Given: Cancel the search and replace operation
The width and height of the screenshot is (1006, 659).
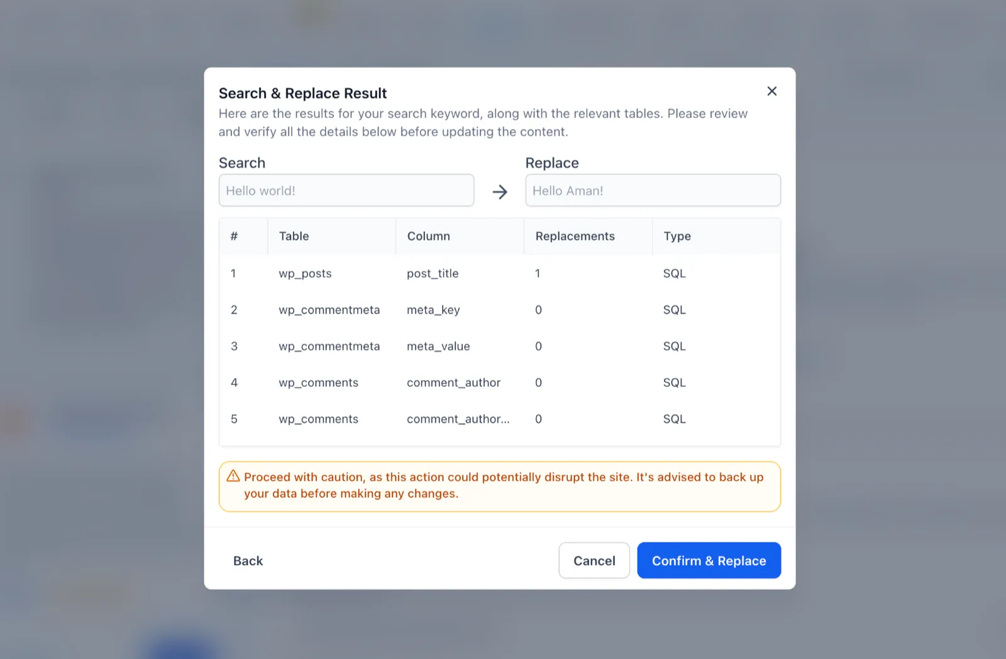Looking at the screenshot, I should pyautogui.click(x=594, y=560).
